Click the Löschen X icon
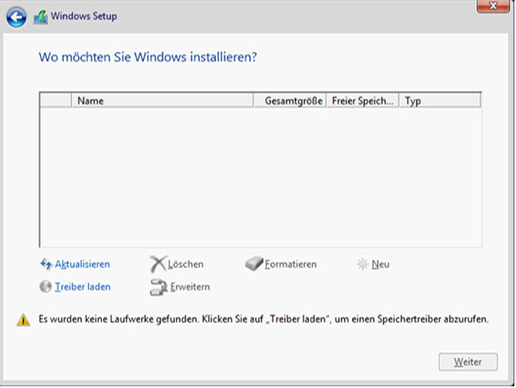This screenshot has width=516, height=388. coord(159,264)
